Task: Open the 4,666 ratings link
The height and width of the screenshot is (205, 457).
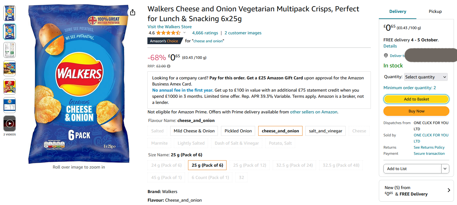Action: click(x=205, y=33)
